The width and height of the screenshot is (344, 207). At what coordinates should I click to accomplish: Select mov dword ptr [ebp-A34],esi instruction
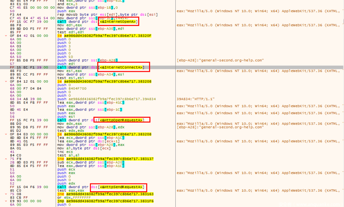click(91, 74)
